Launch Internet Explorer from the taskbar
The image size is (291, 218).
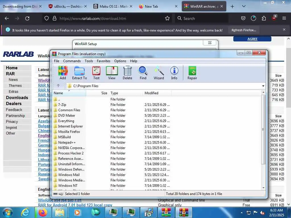25,212
